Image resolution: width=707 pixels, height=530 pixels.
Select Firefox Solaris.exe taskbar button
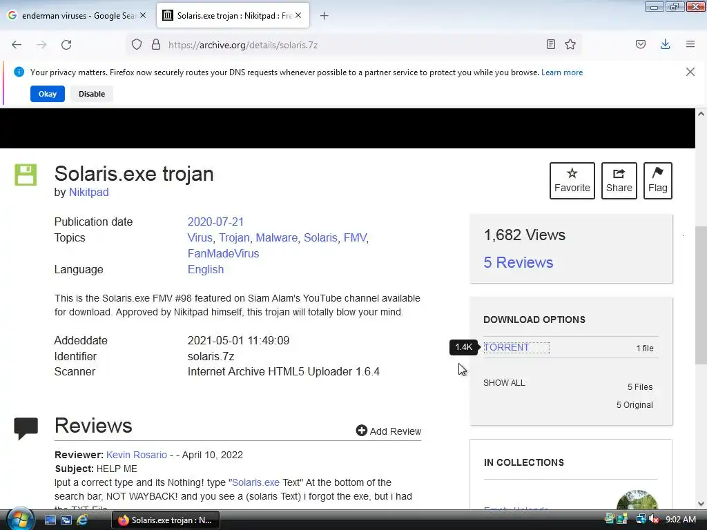coord(166,520)
